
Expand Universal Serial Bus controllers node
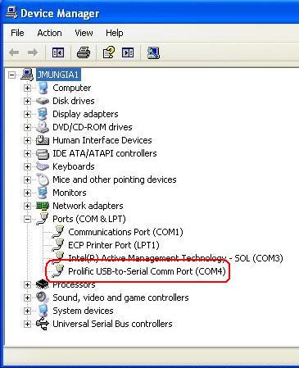point(27,324)
